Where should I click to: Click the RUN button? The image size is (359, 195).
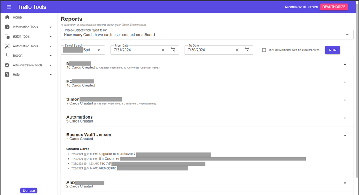(x=332, y=50)
